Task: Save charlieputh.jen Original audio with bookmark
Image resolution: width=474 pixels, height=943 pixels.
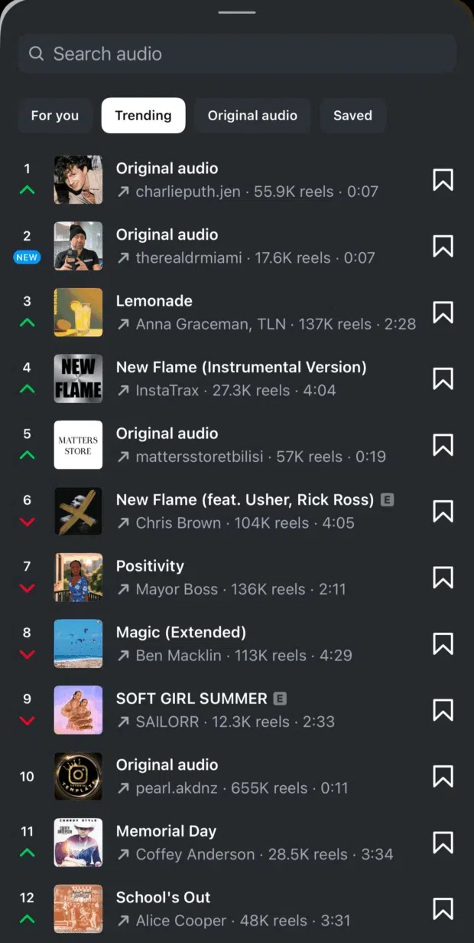Action: [443, 180]
